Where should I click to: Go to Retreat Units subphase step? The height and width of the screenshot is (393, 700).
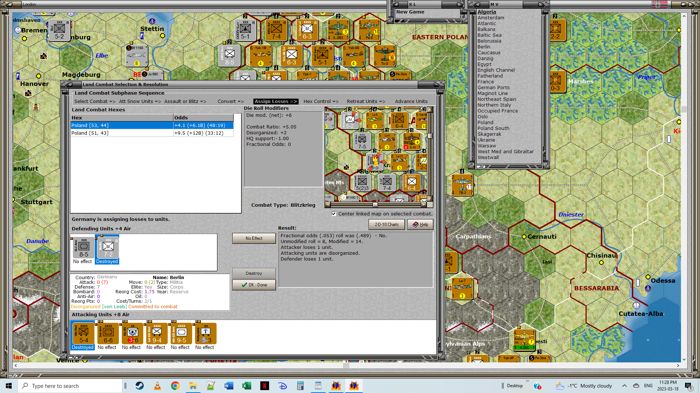pos(366,102)
